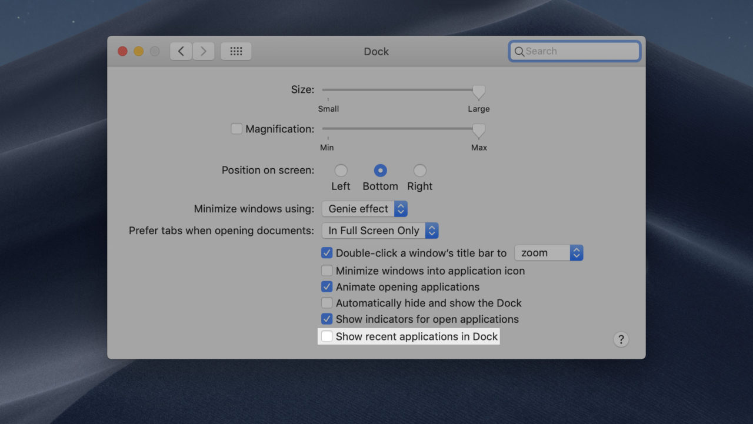Go forward with the right chevron button
Viewport: 753px width, 424px height.
coord(204,51)
